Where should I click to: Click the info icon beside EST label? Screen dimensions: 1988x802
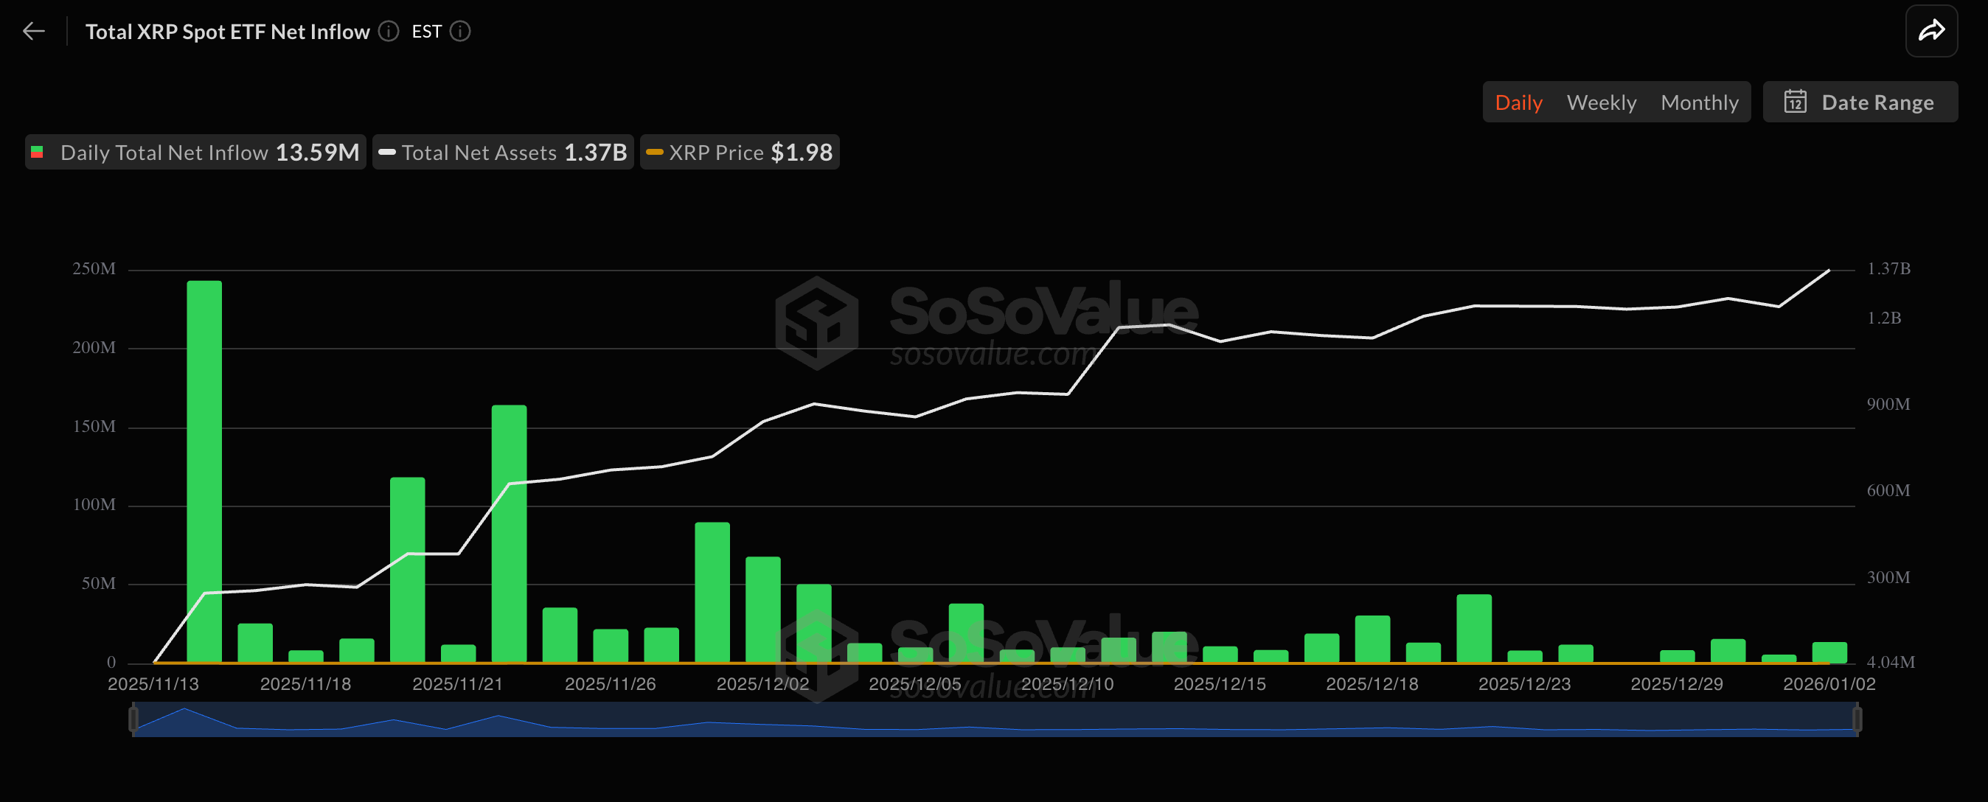click(x=460, y=32)
